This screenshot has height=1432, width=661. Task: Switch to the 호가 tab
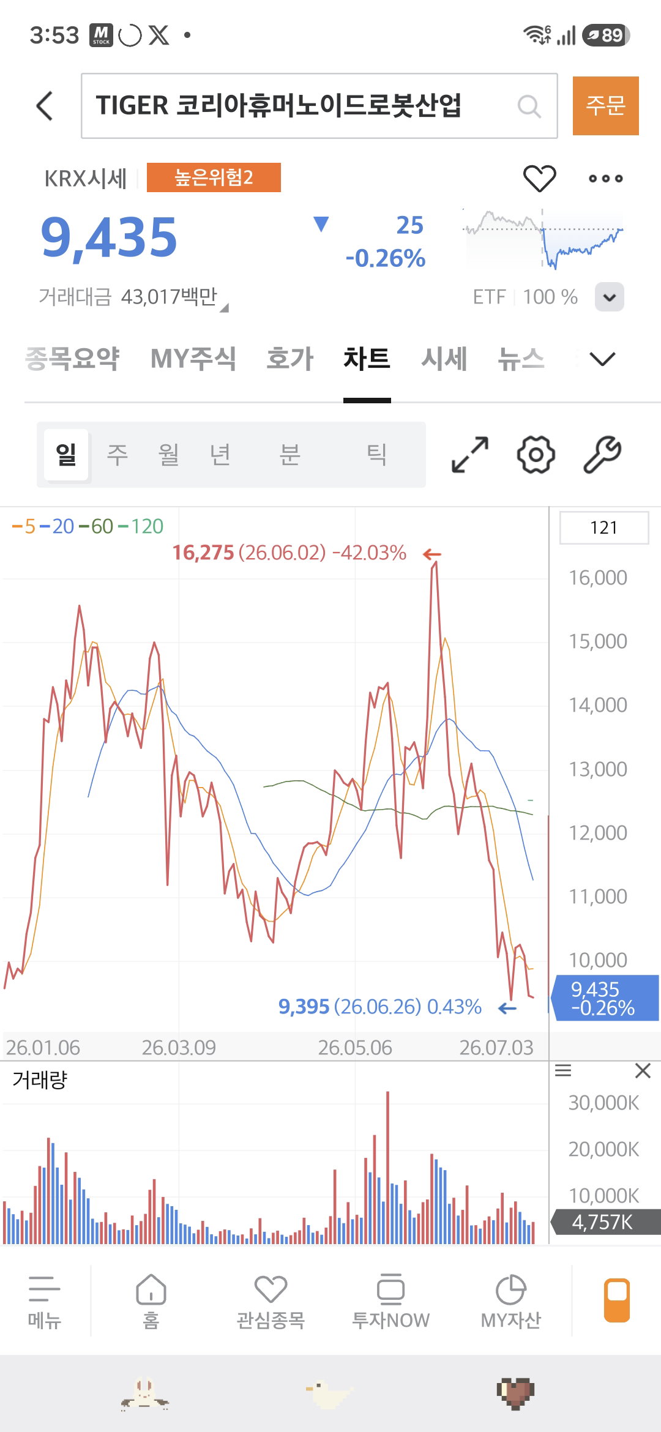click(290, 359)
